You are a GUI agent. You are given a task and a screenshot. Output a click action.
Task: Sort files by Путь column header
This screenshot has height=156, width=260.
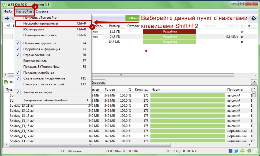(x=9, y=90)
